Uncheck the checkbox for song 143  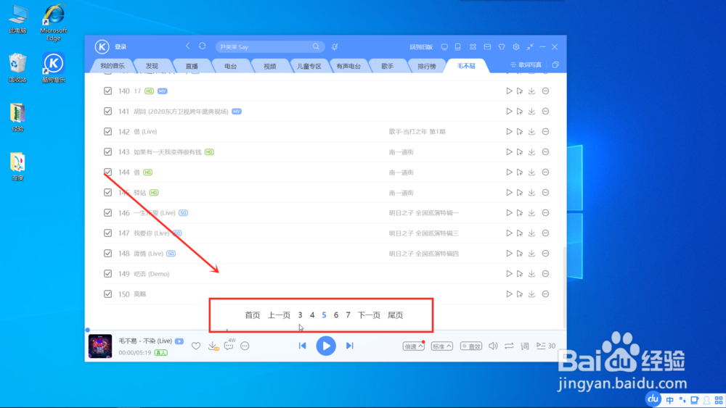108,152
